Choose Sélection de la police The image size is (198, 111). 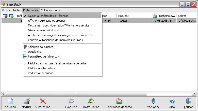tap(40, 47)
